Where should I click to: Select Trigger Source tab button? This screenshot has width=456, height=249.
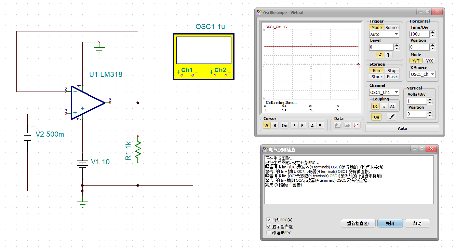tap(392, 27)
